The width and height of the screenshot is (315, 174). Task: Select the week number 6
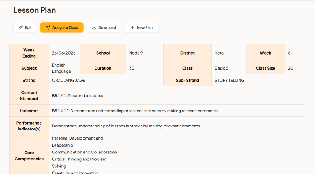tap(289, 53)
